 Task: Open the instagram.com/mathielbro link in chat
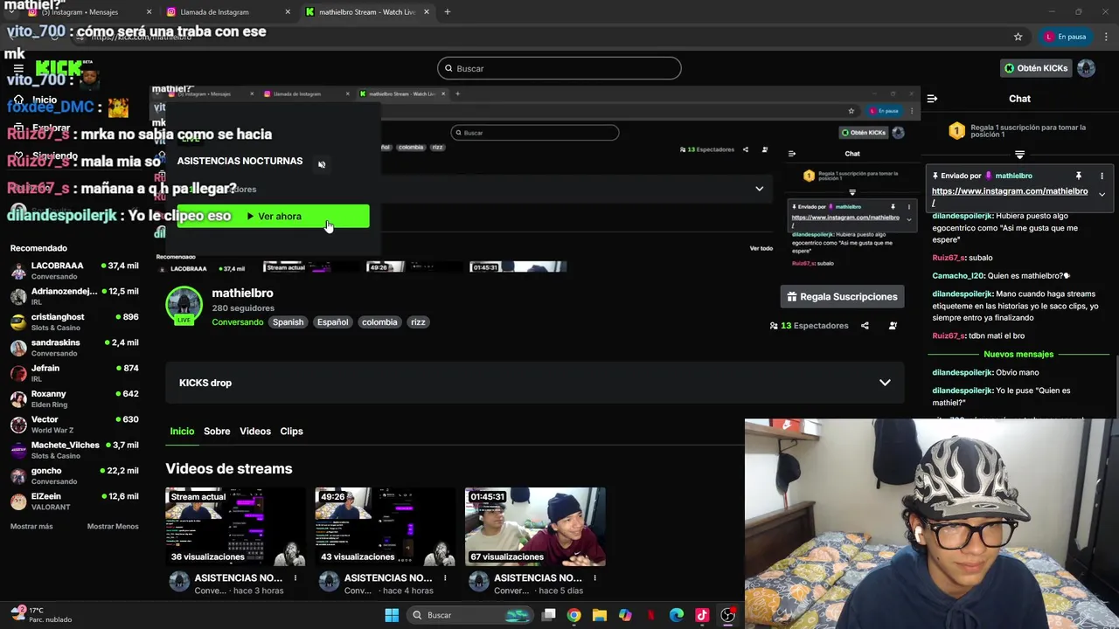(1010, 191)
